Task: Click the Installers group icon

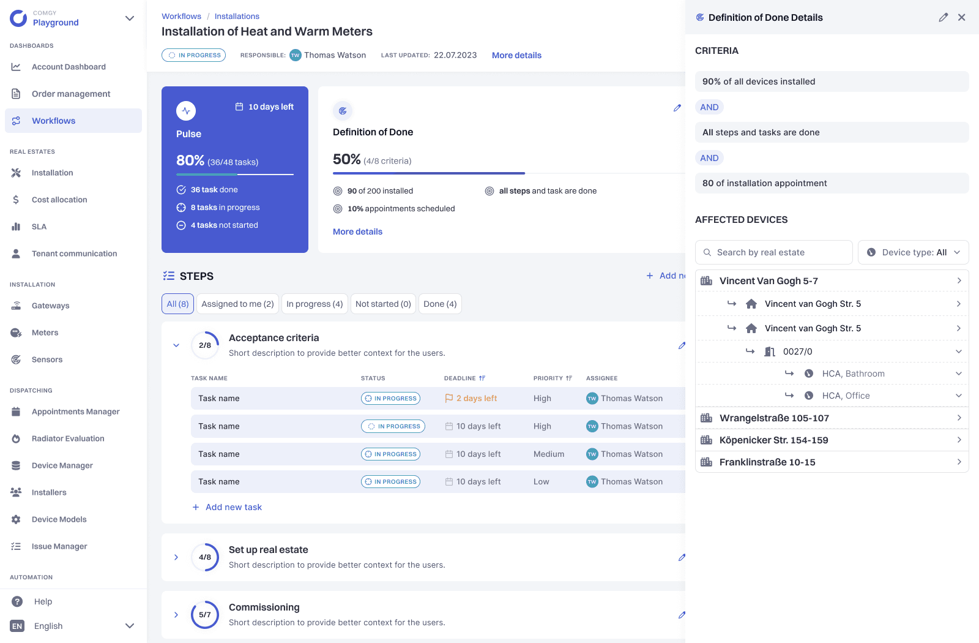Action: [16, 492]
